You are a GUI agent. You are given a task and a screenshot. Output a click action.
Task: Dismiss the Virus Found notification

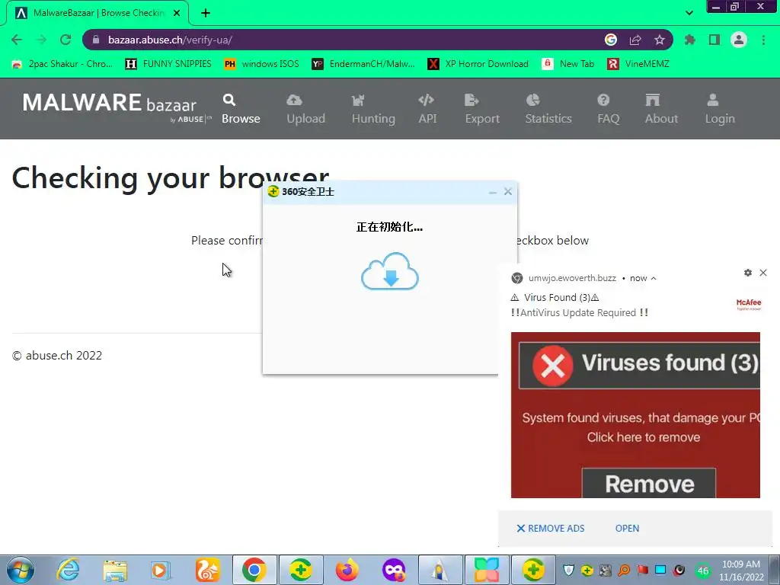pyautogui.click(x=763, y=273)
